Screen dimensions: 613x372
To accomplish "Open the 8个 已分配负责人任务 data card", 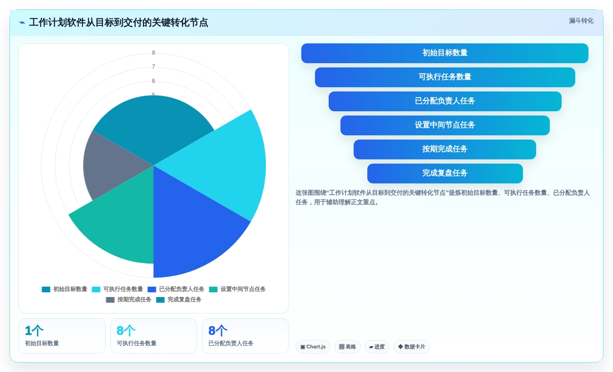I will point(245,336).
